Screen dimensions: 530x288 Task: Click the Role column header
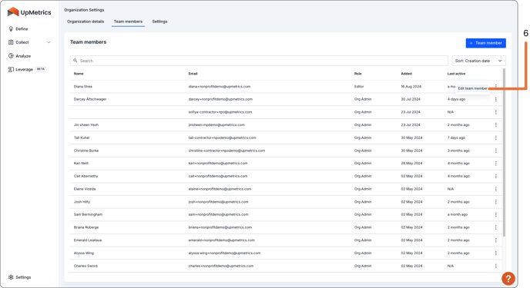point(358,74)
